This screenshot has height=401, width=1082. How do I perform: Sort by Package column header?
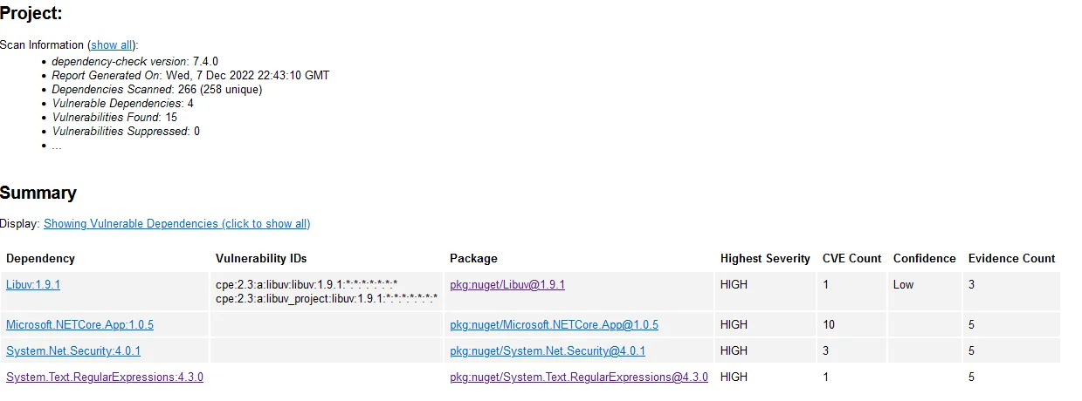[x=473, y=259]
